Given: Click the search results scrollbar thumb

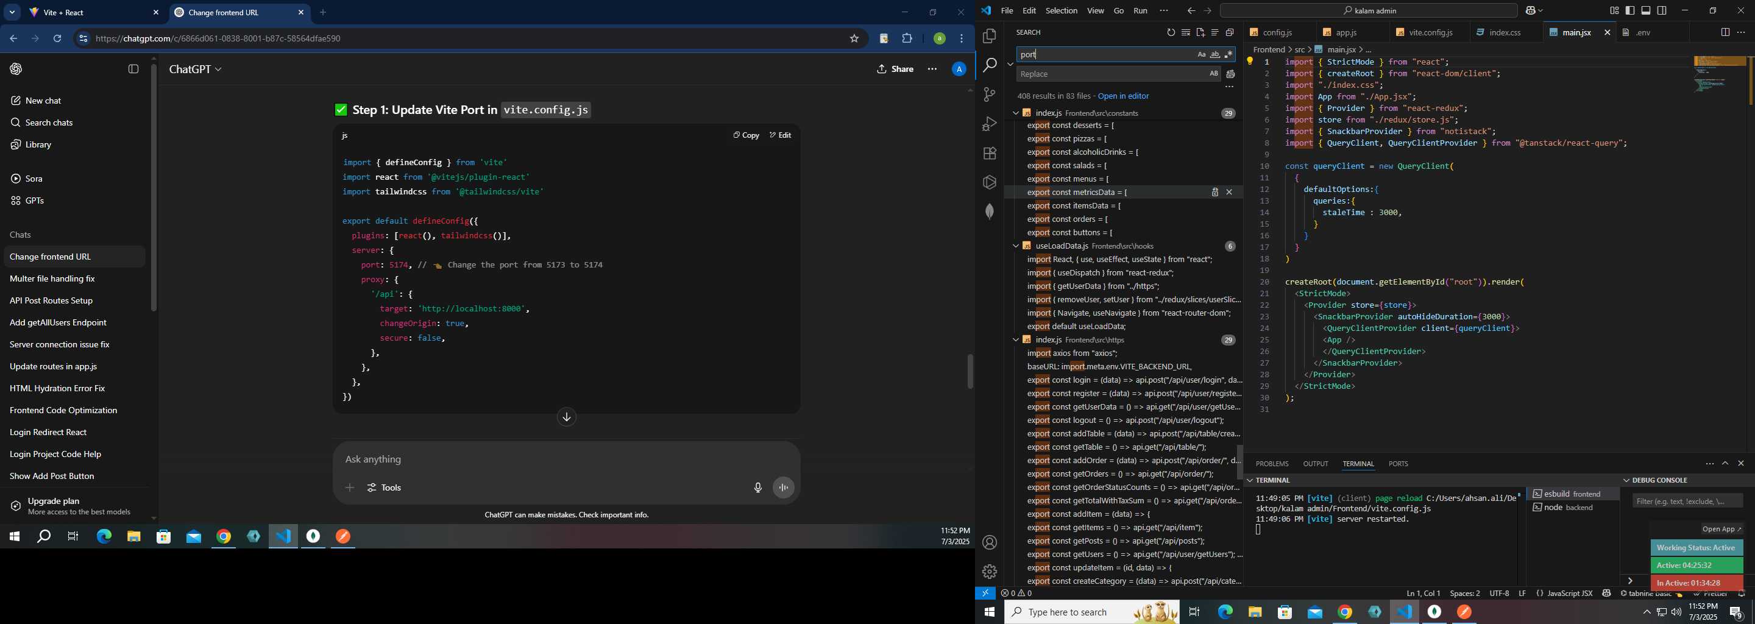Looking at the screenshot, I should 1239,462.
